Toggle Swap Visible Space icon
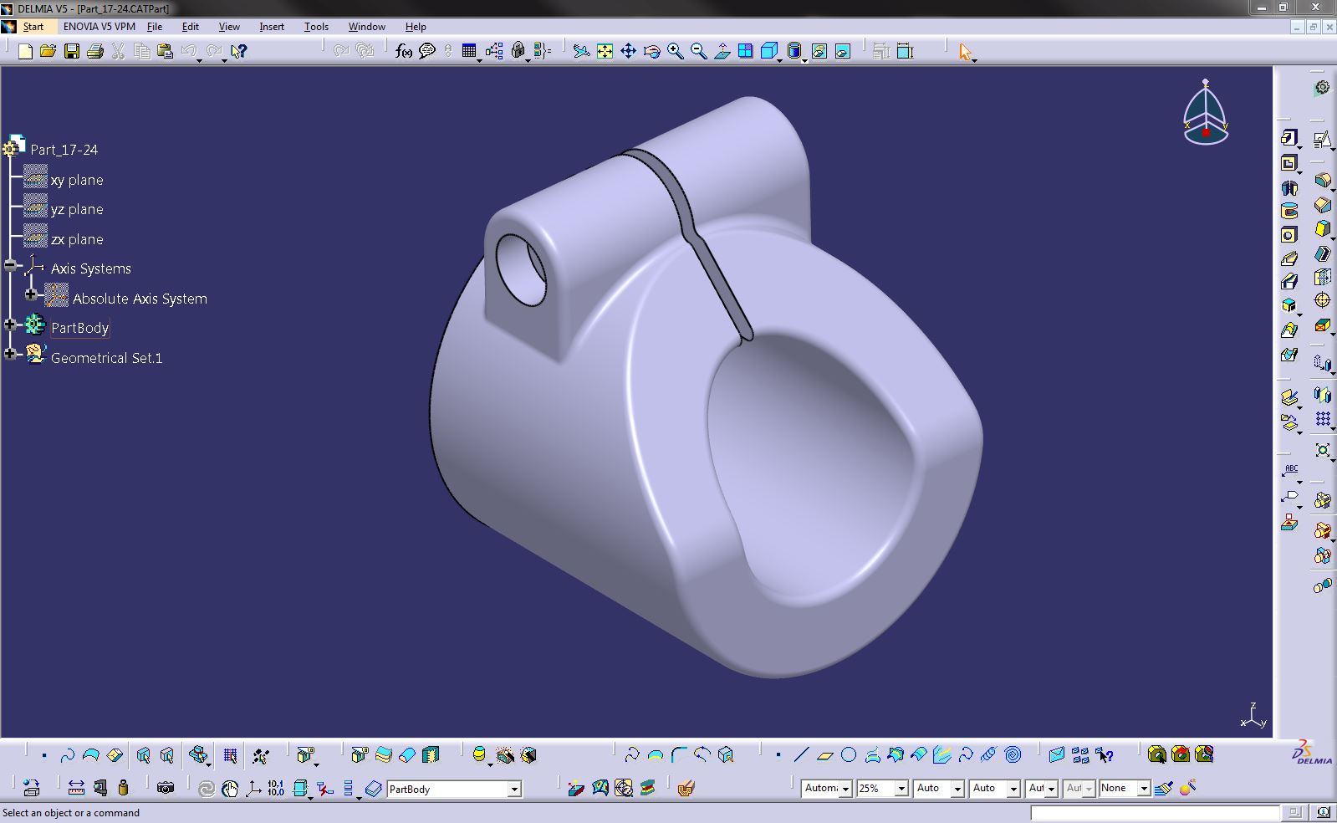This screenshot has height=823, width=1337. point(843,52)
